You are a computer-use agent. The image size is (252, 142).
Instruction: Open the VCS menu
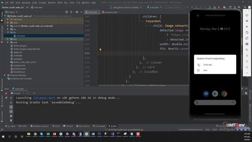pos(78,3)
